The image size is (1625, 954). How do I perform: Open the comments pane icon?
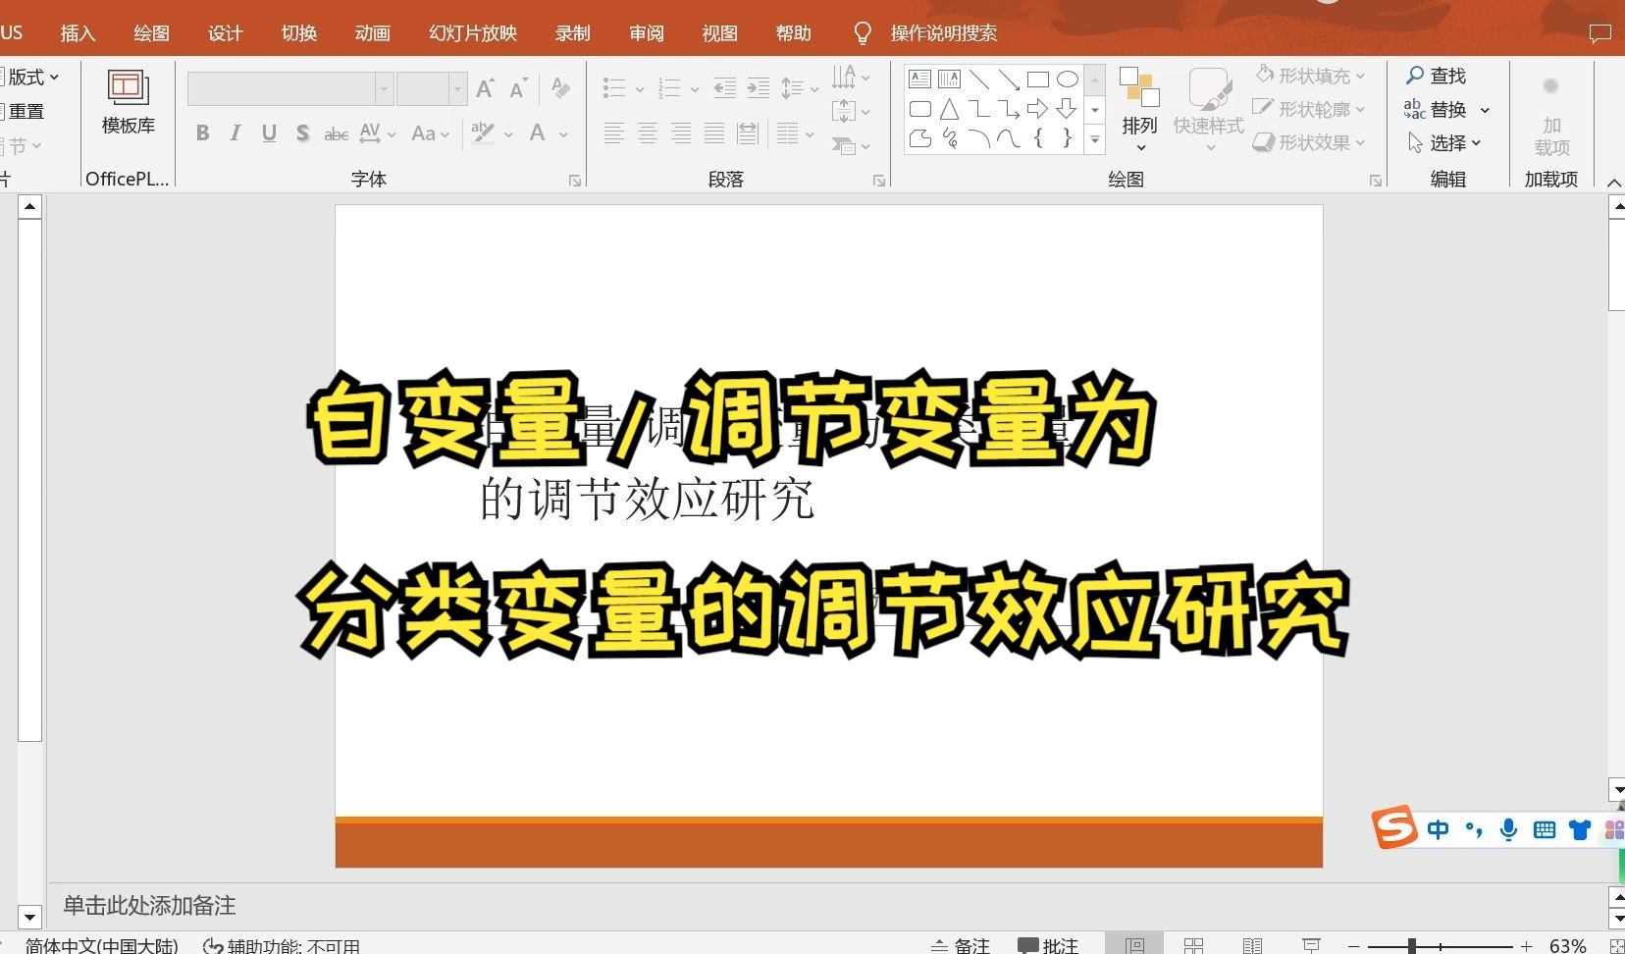(1599, 34)
